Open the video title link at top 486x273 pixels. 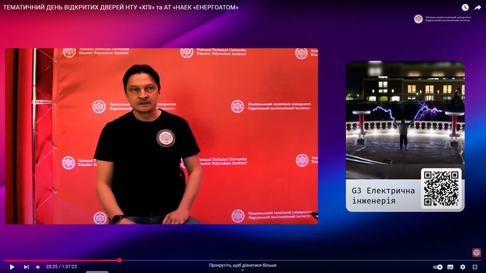point(121,7)
